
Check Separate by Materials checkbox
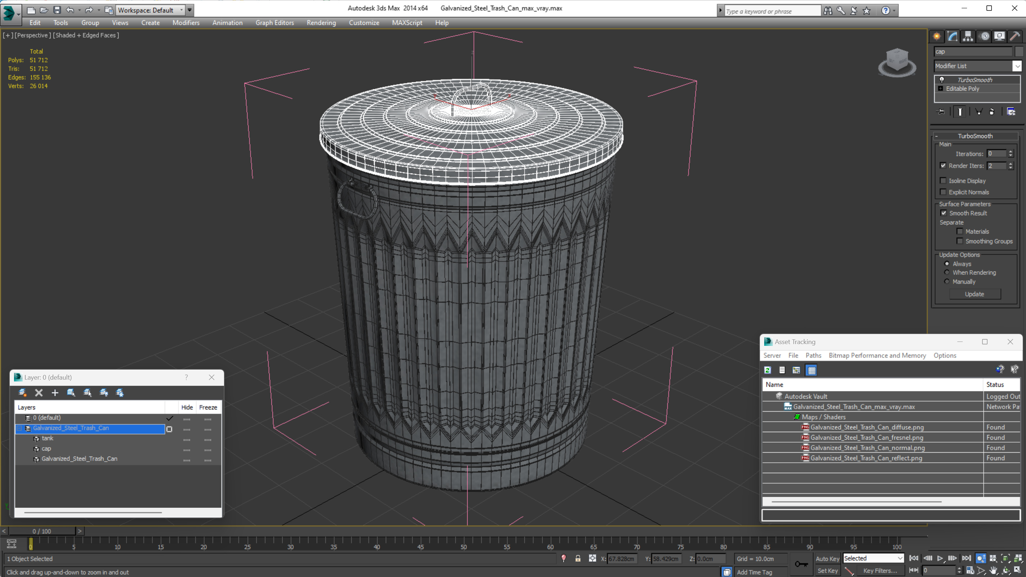[959, 231]
